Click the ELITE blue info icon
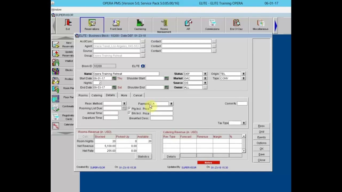 (143, 66)
